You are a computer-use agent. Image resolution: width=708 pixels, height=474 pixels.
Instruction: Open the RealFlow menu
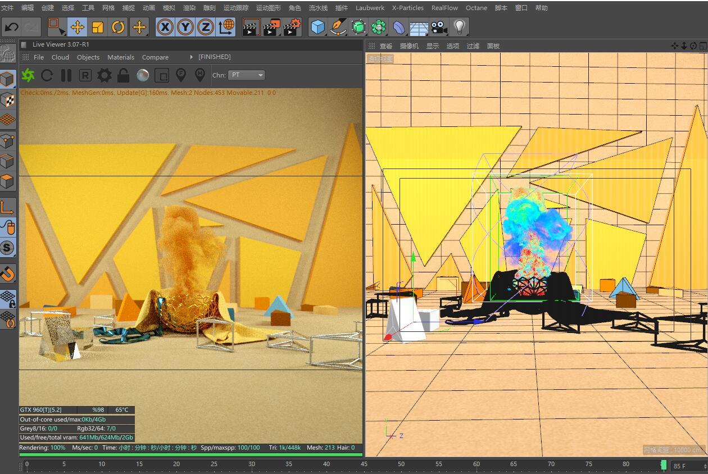point(444,8)
